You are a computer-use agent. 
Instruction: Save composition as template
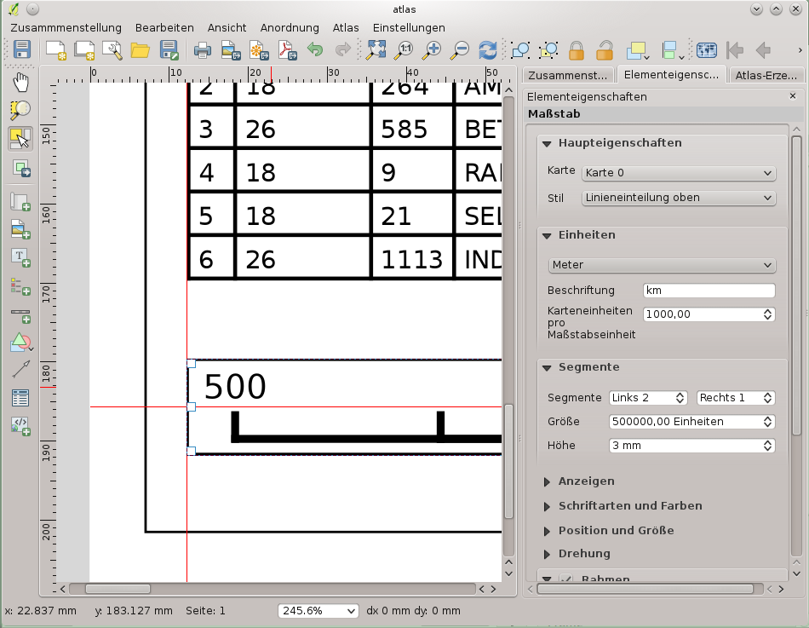(x=169, y=50)
